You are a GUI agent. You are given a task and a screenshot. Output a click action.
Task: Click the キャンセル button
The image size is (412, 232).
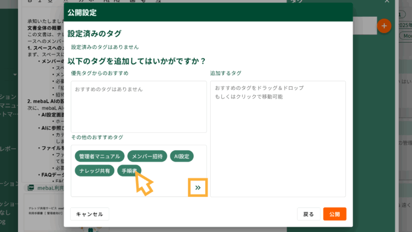pos(89,214)
